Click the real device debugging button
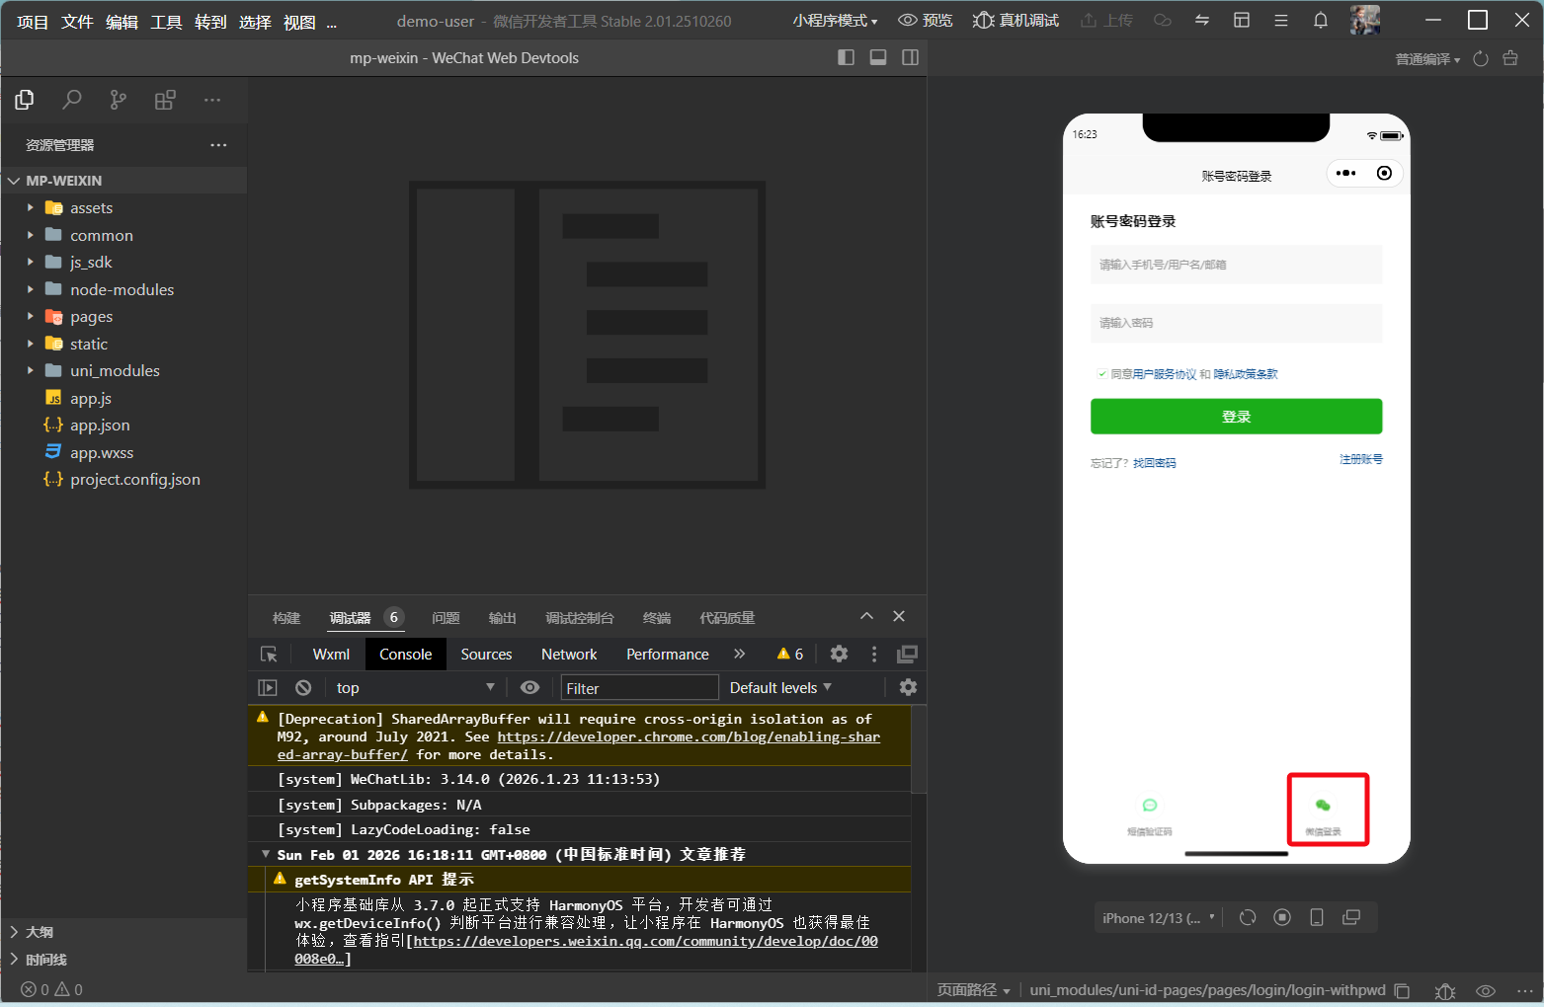 click(x=1016, y=21)
